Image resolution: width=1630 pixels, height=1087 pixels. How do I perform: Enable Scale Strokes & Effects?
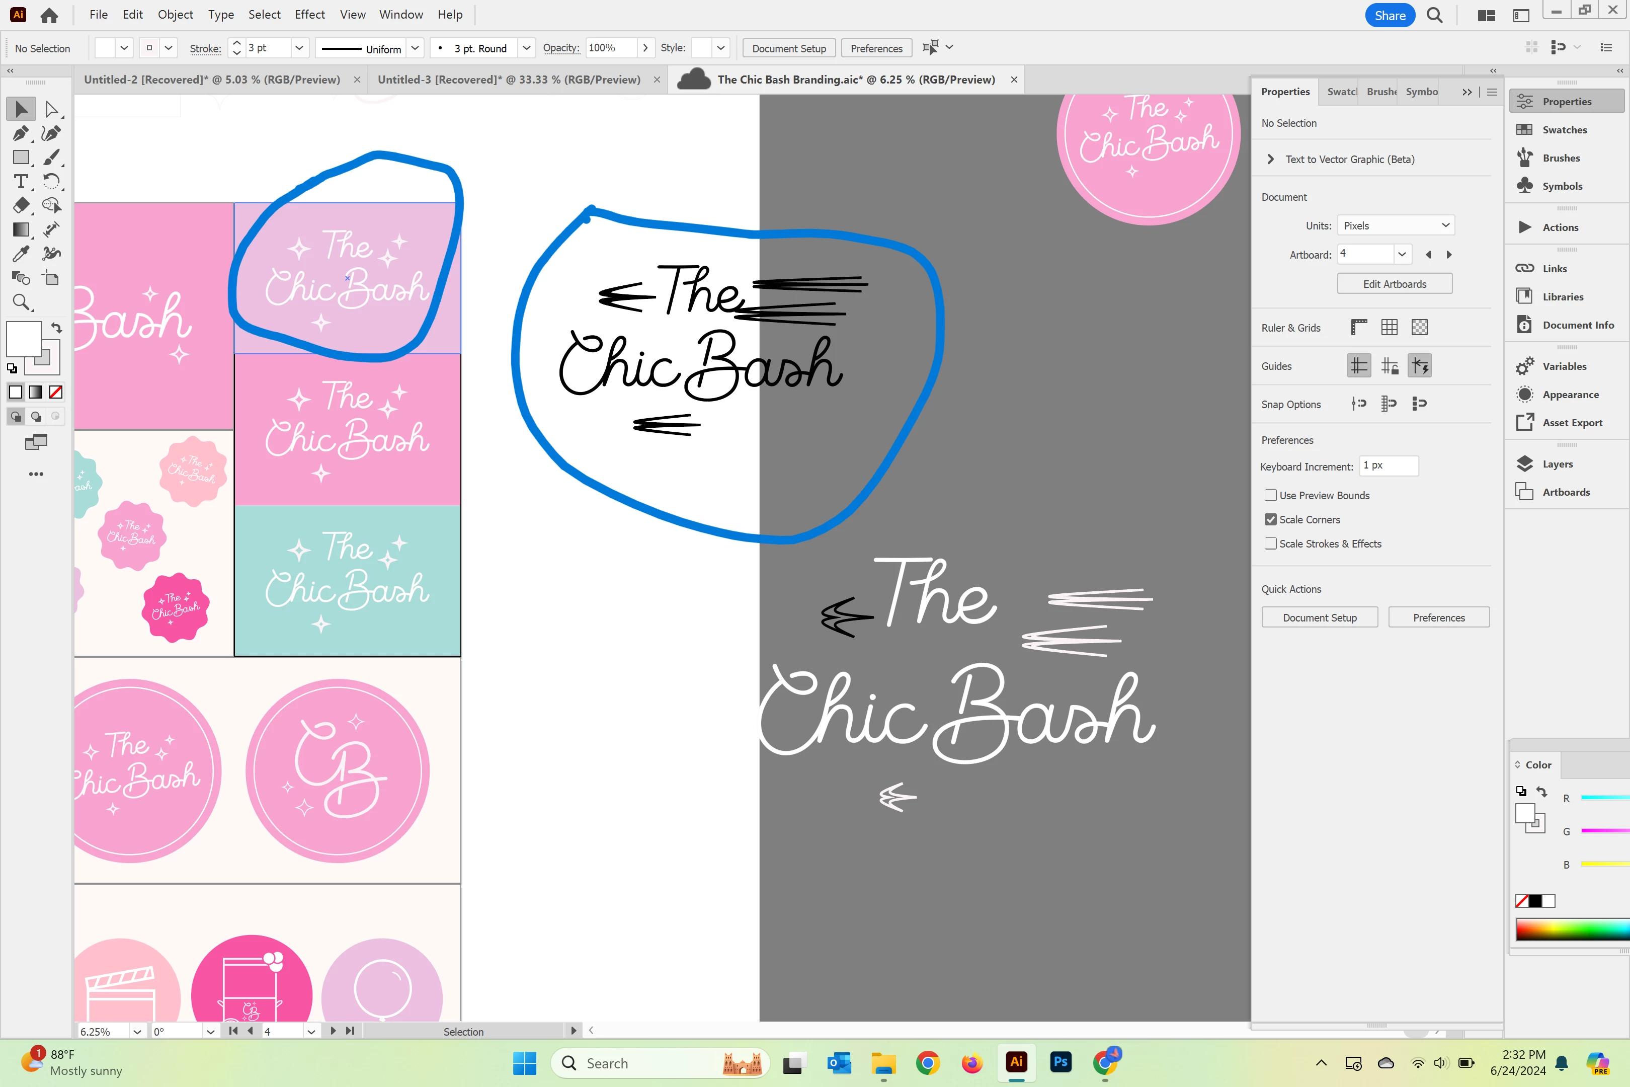point(1270,543)
